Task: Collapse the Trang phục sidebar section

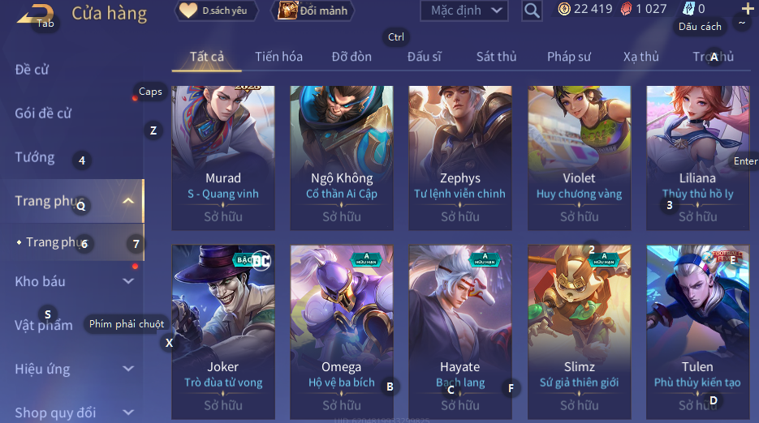Action: 128,201
